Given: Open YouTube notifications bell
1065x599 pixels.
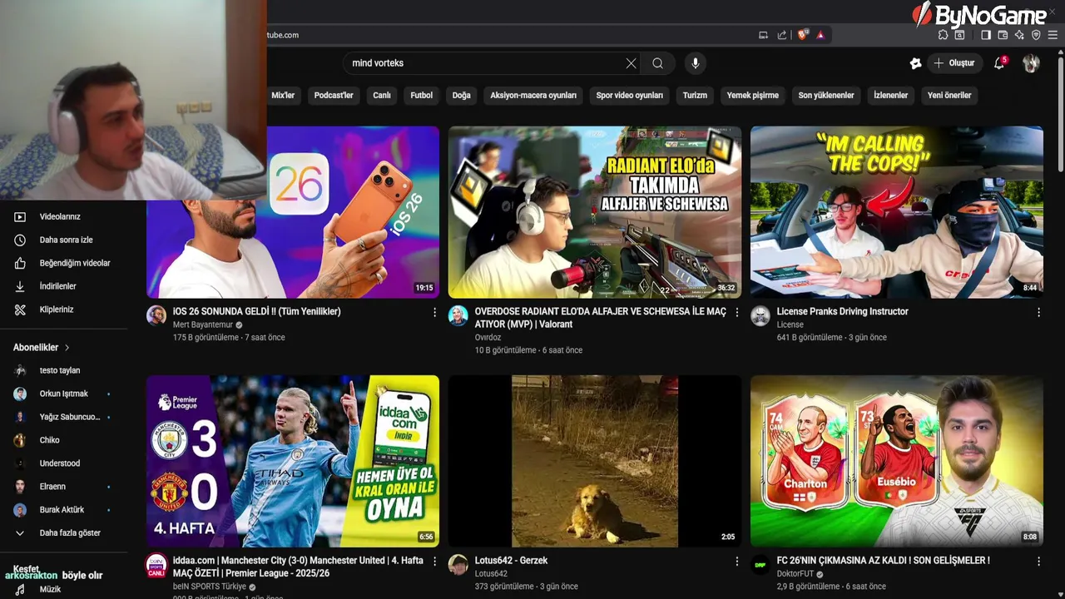Looking at the screenshot, I should click(x=999, y=63).
